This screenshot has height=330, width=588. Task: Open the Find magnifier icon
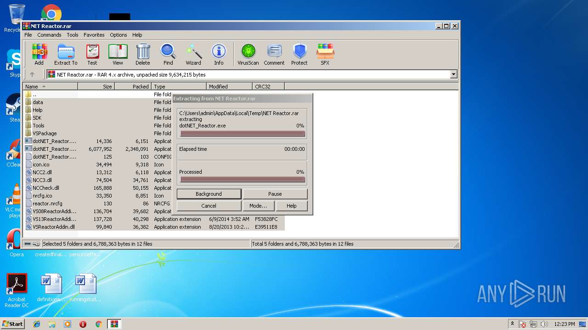[x=168, y=55]
